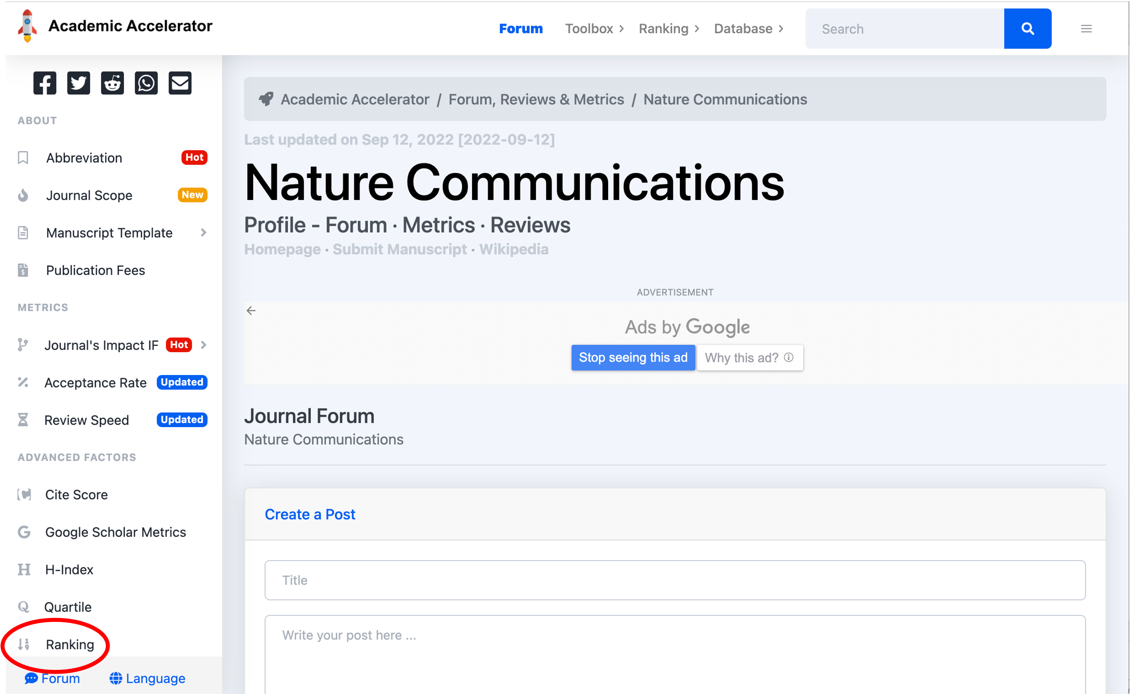Open Quartile in sidebar
This screenshot has height=694, width=1131.
click(67, 607)
